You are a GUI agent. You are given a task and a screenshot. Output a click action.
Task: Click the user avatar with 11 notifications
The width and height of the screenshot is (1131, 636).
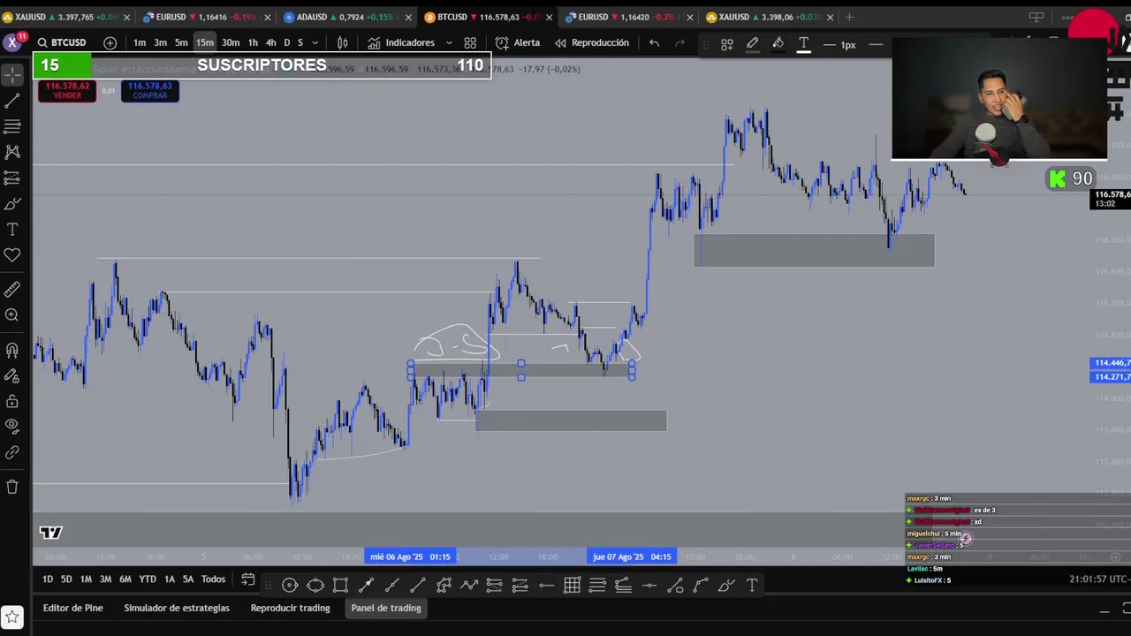click(x=13, y=42)
